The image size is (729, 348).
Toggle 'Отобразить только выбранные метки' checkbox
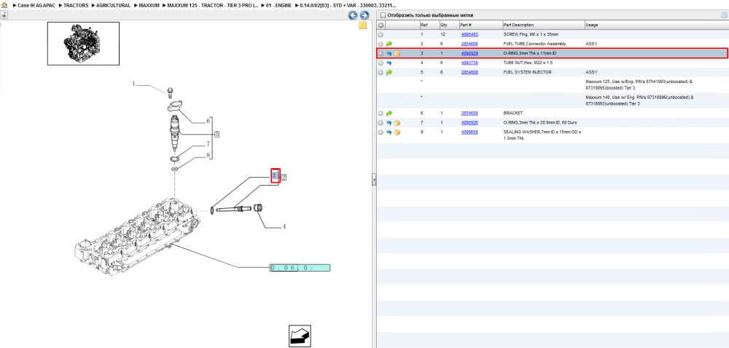tap(383, 15)
